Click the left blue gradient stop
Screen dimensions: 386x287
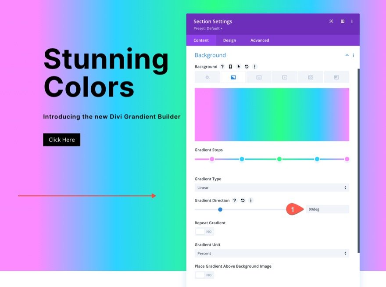242,159
